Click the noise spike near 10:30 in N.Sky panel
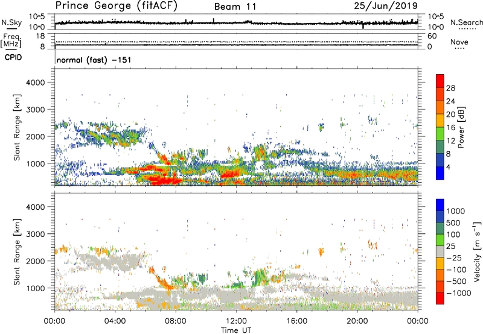This screenshot has height=334, width=483. click(214, 20)
